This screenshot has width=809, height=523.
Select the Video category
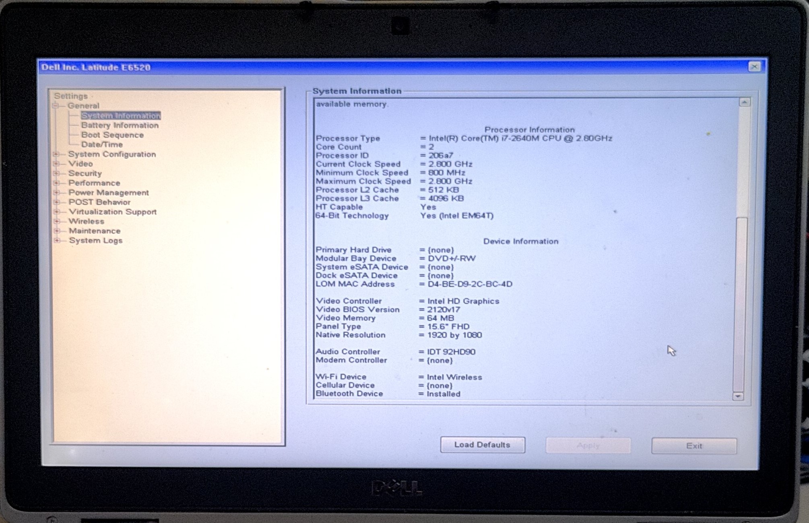(80, 164)
